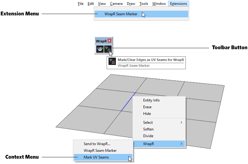Image resolution: width=248 pixels, height=164 pixels.
Task: Select Send to WrapR... submenu entry
Action: pyautogui.click(x=97, y=144)
